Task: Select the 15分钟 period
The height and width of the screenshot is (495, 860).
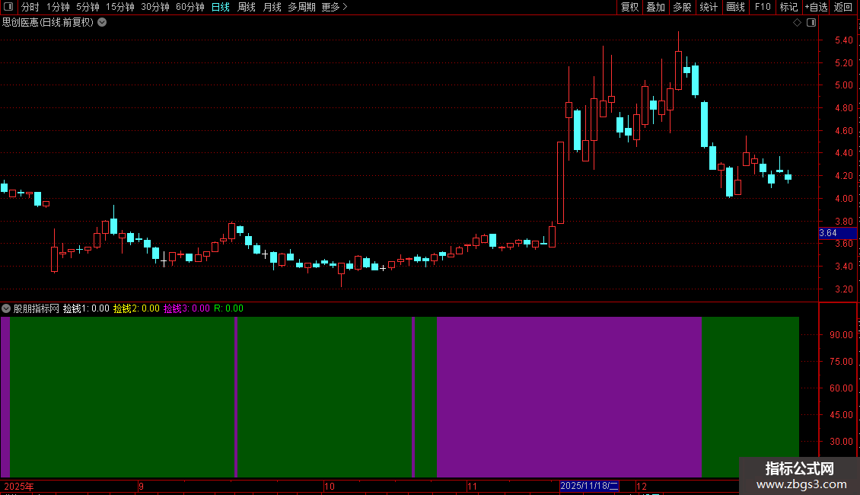Action: point(120,7)
